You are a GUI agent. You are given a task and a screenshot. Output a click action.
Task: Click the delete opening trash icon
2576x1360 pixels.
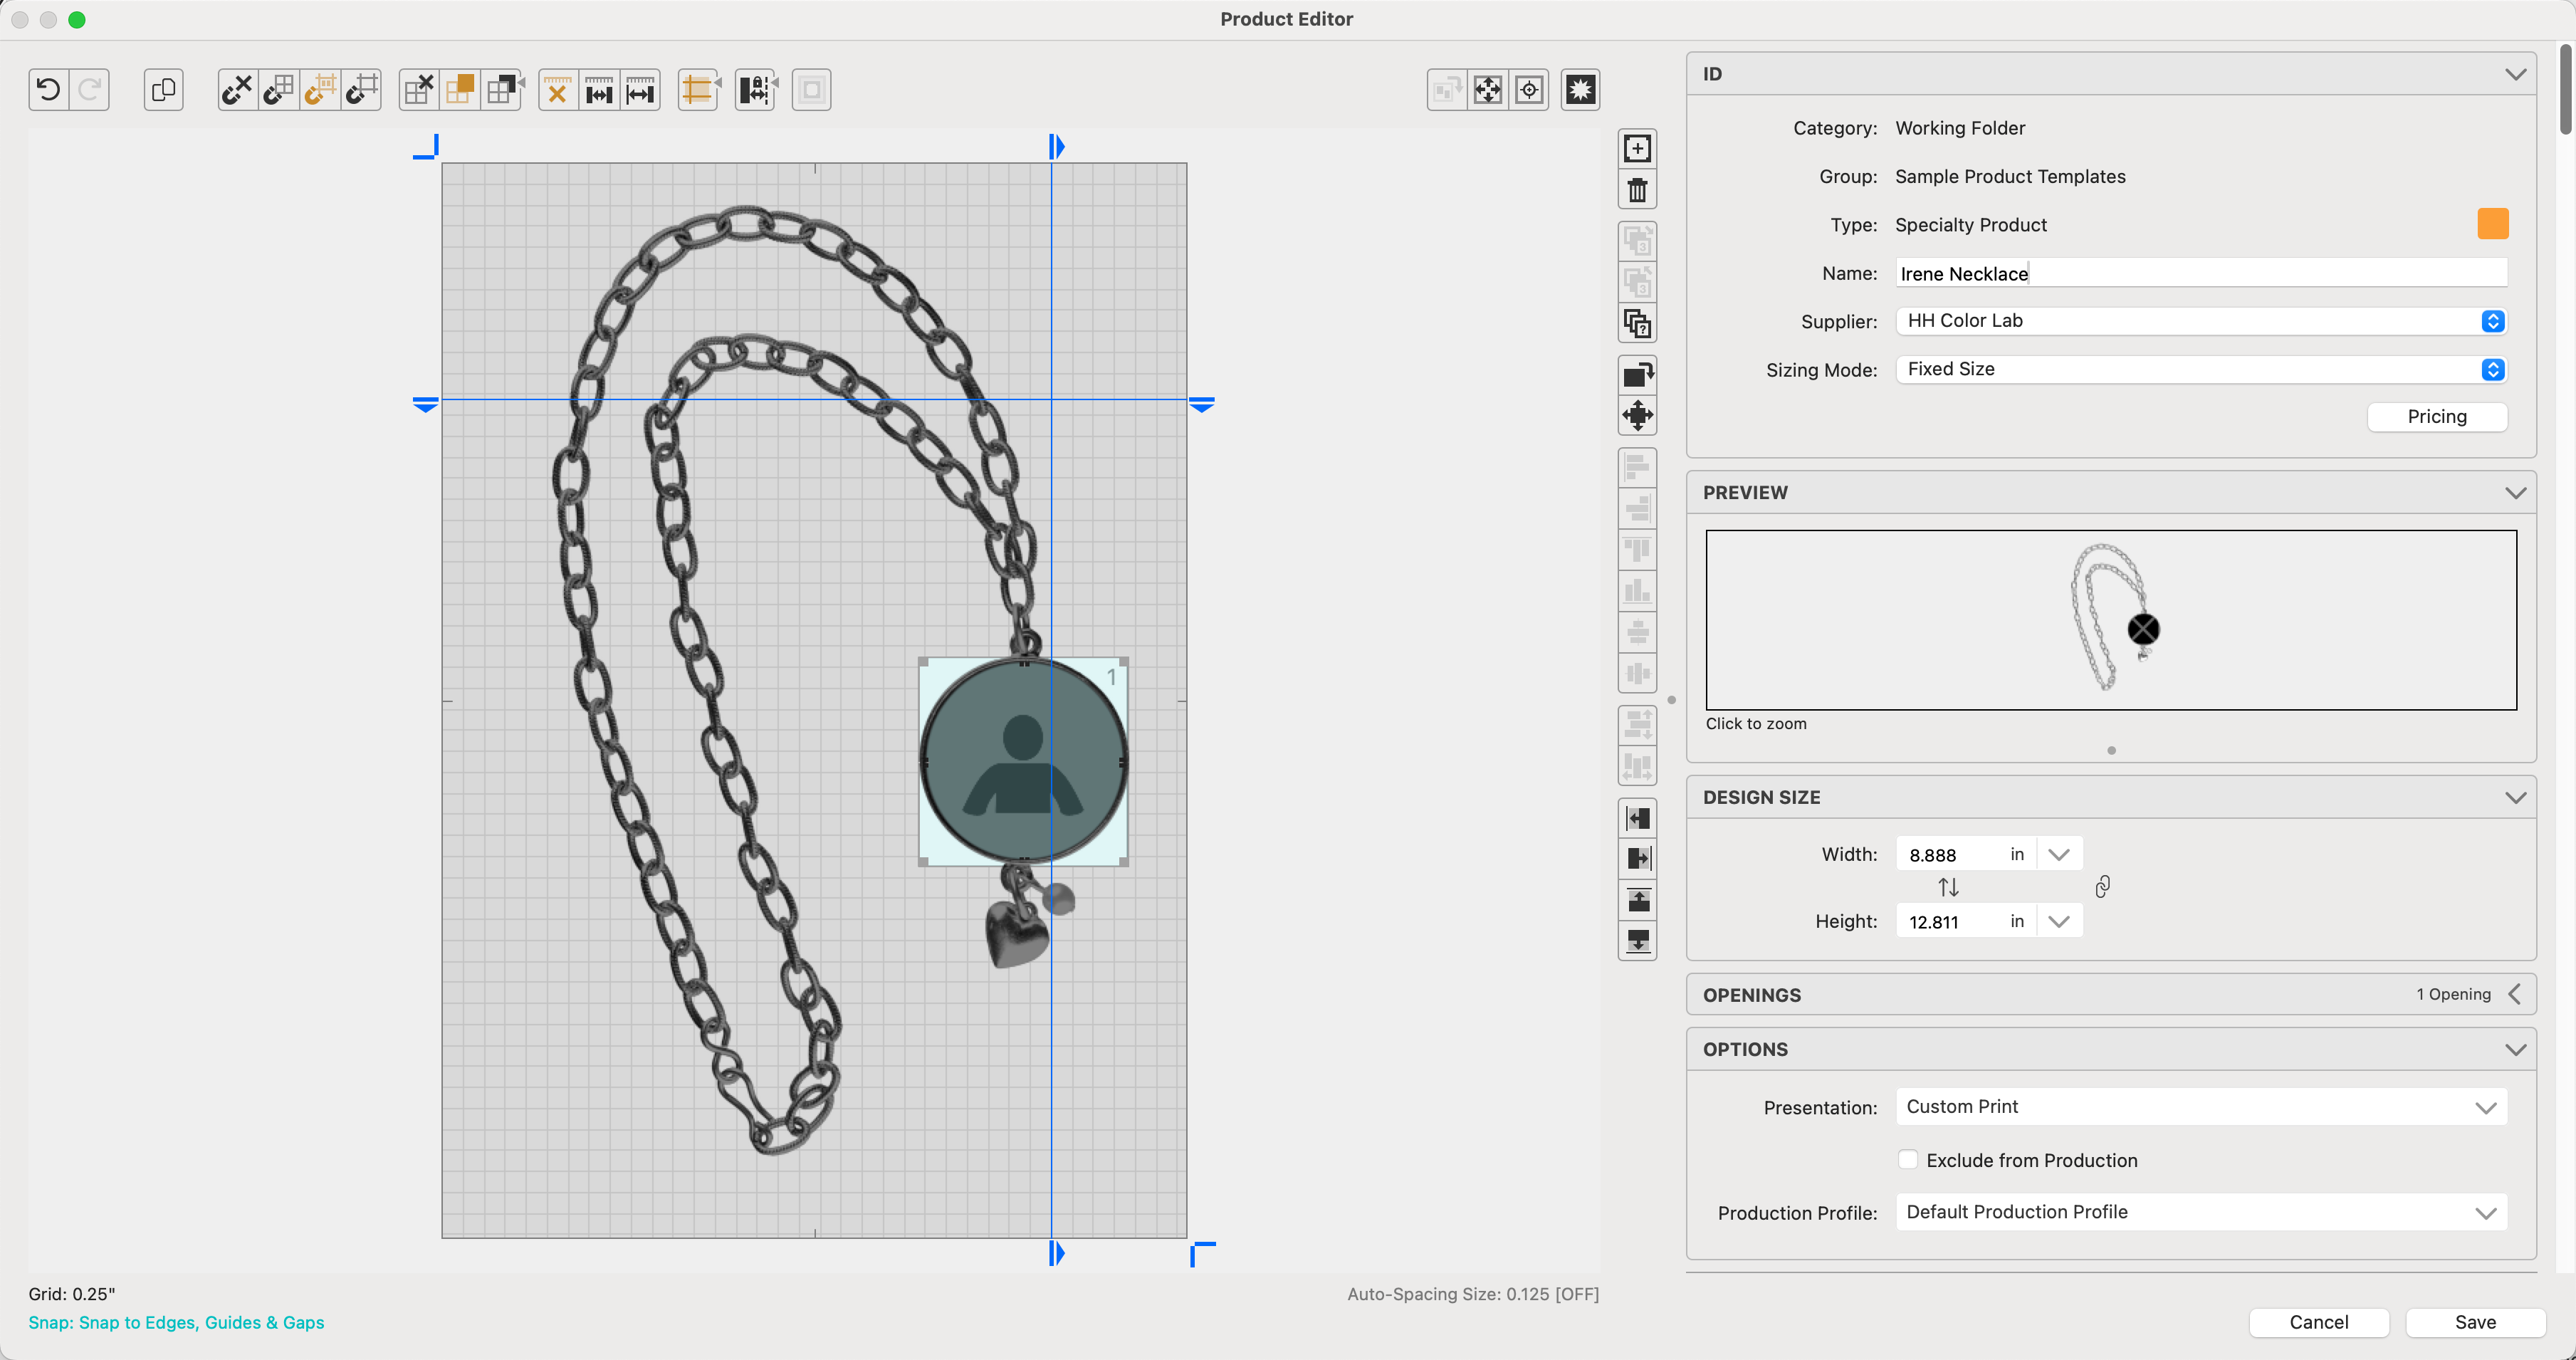point(1637,190)
